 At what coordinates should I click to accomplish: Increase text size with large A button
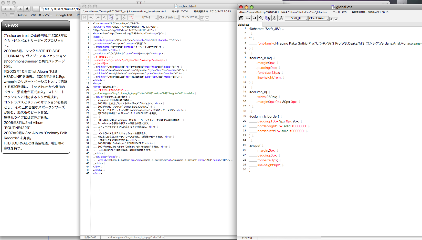pyautogui.click(x=27, y=9)
